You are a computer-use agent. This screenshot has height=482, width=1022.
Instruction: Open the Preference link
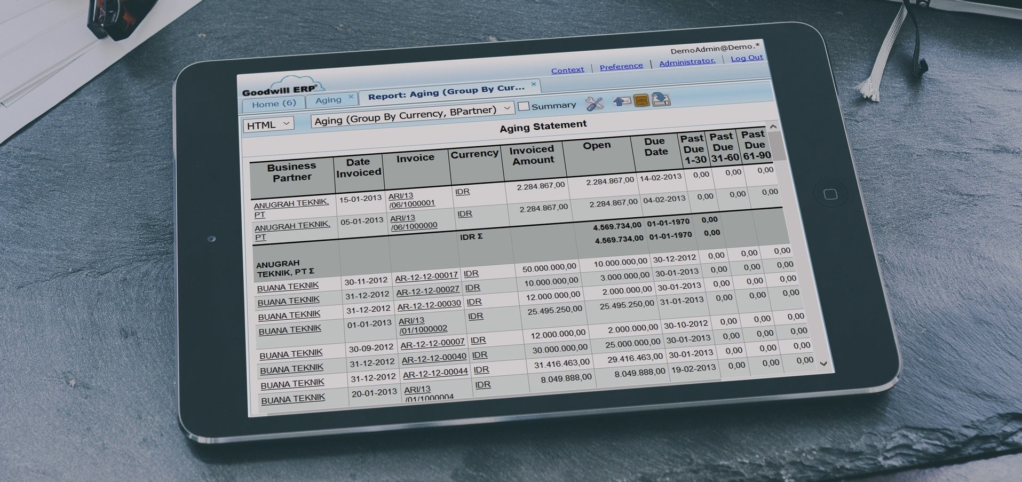point(621,66)
